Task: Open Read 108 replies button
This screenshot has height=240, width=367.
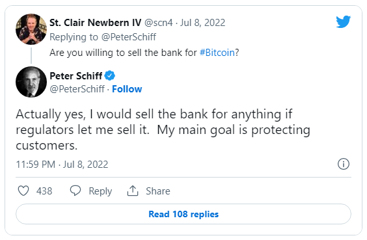Action: (x=183, y=214)
